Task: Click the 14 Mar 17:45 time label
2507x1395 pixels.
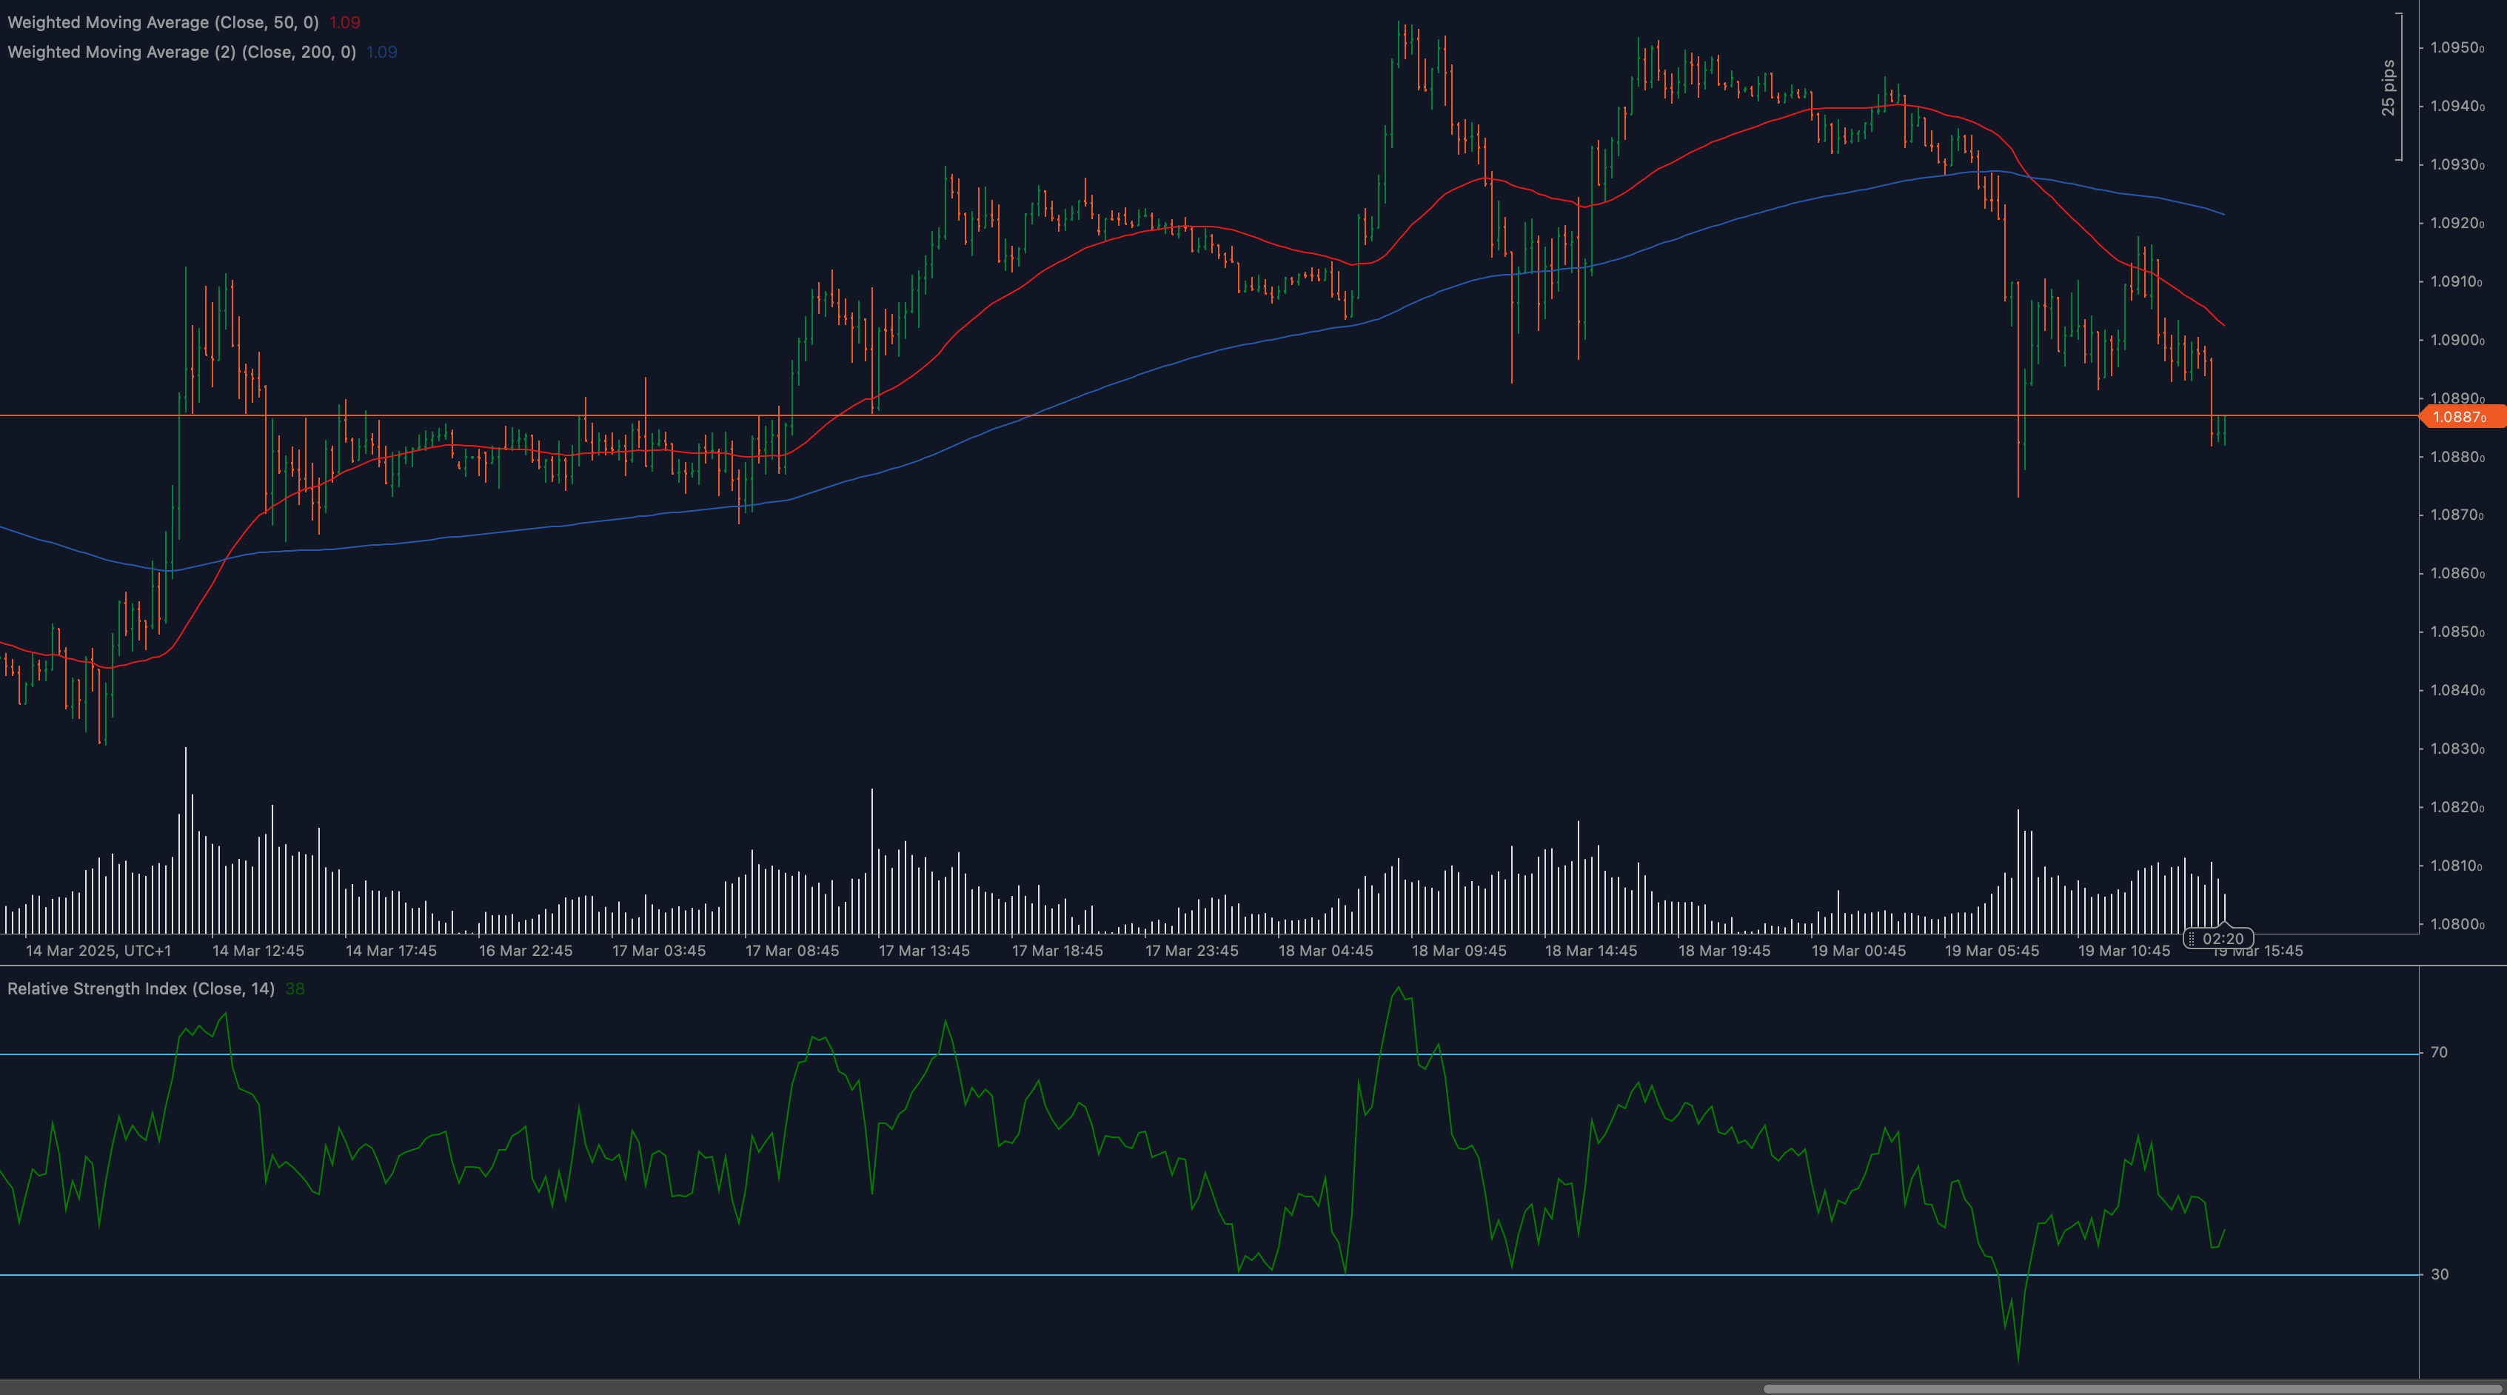Action: click(391, 951)
